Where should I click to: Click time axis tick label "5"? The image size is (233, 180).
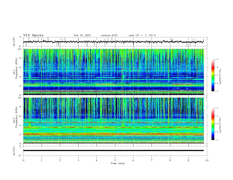115,160
